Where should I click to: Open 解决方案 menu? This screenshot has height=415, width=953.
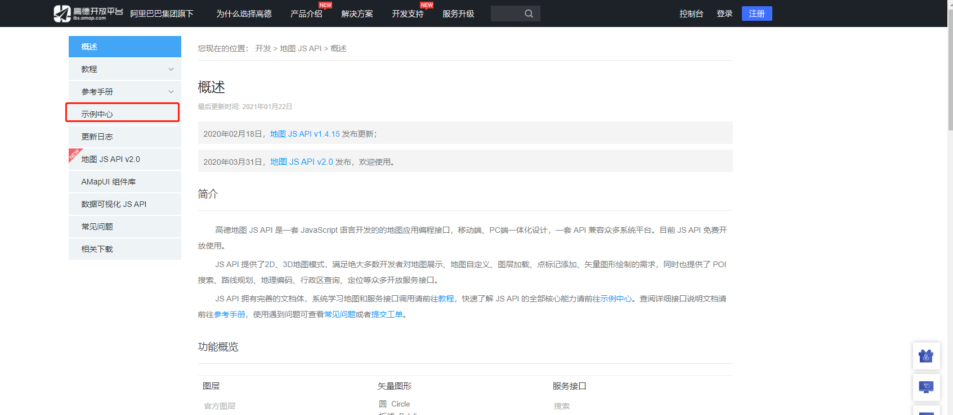[x=357, y=13]
